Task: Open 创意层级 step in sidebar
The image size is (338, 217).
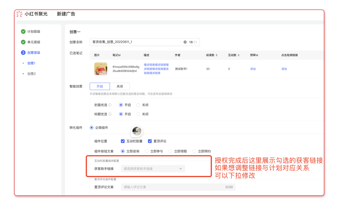Action: (x=33, y=53)
